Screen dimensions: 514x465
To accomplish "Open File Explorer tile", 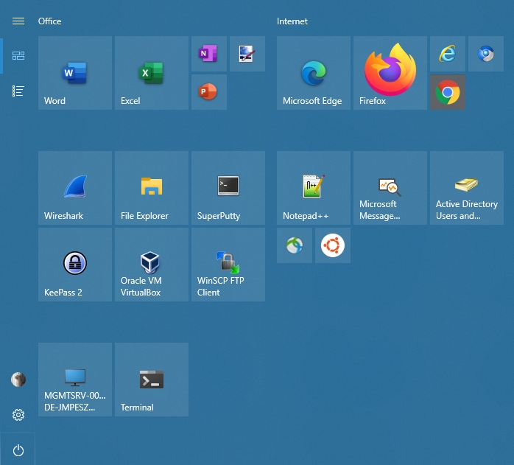I will click(152, 188).
